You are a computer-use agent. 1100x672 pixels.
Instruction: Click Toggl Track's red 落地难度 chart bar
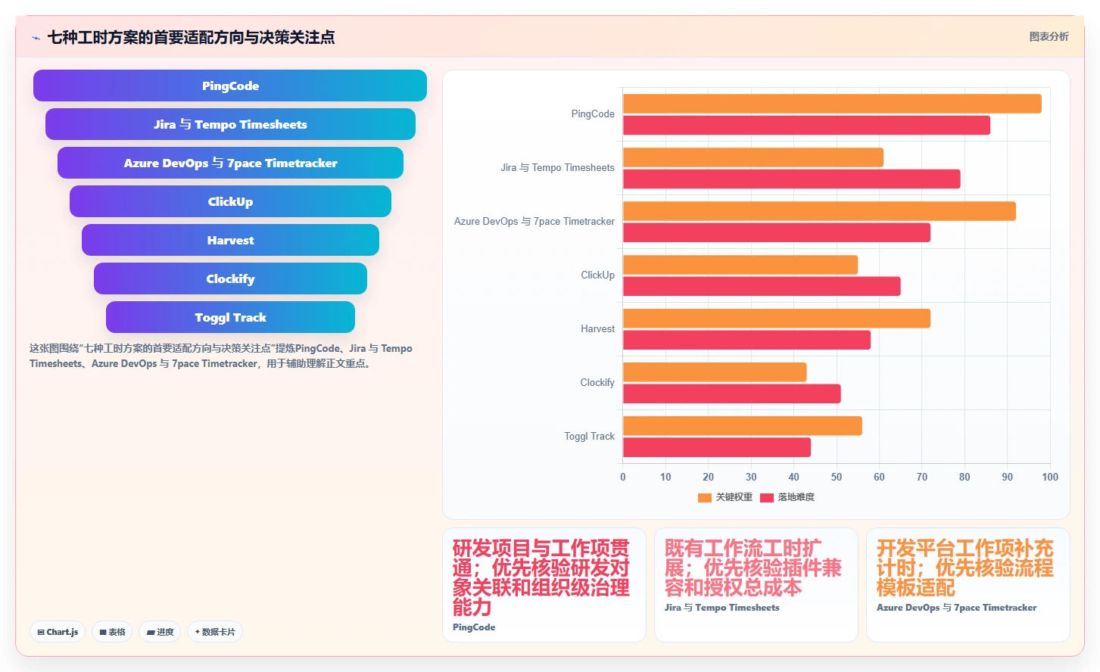point(717,447)
